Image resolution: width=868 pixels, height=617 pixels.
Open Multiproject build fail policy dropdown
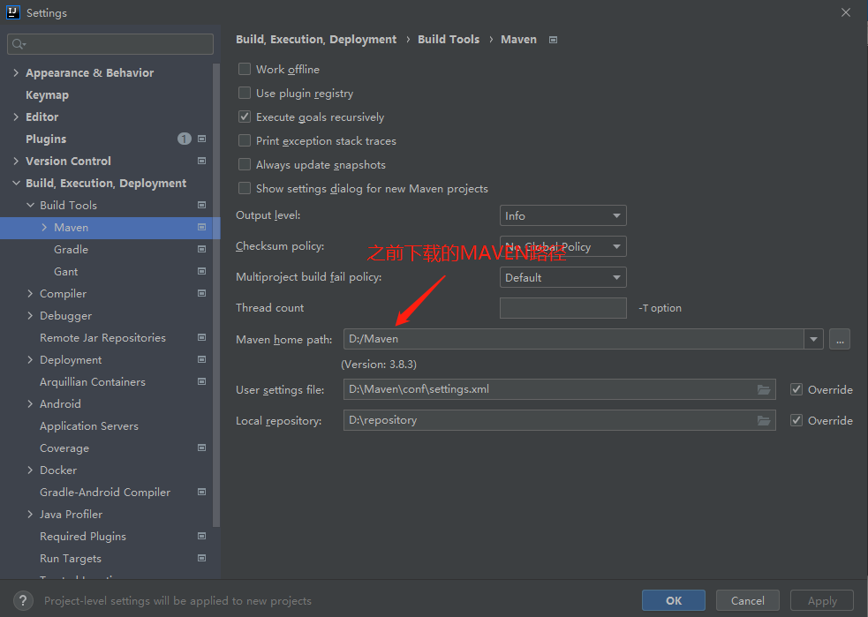point(563,278)
